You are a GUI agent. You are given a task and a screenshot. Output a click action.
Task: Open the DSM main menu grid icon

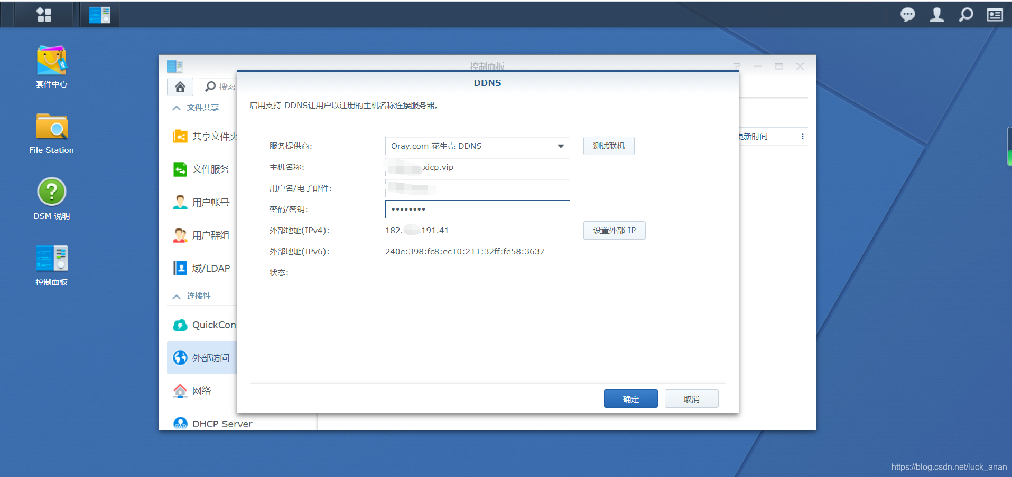pos(44,15)
